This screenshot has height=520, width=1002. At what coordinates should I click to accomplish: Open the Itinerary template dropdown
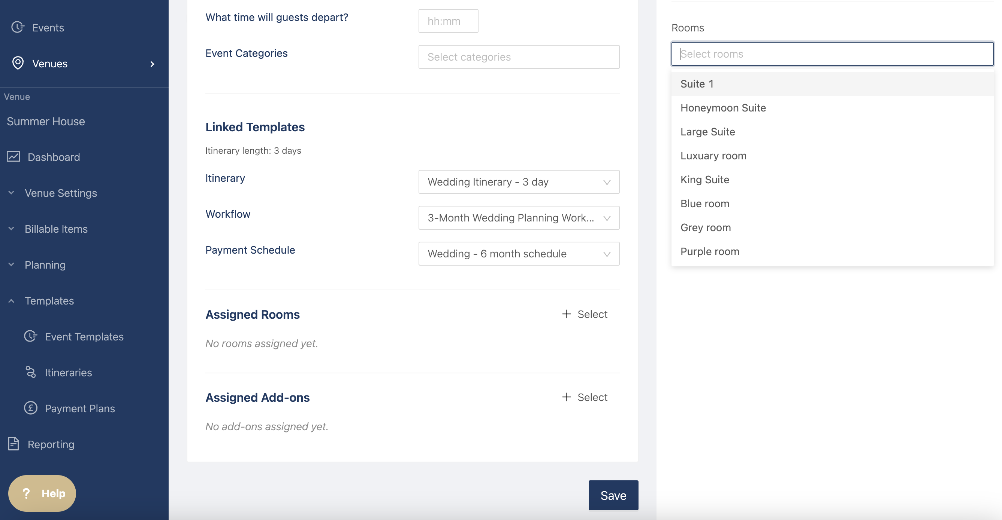[519, 182]
